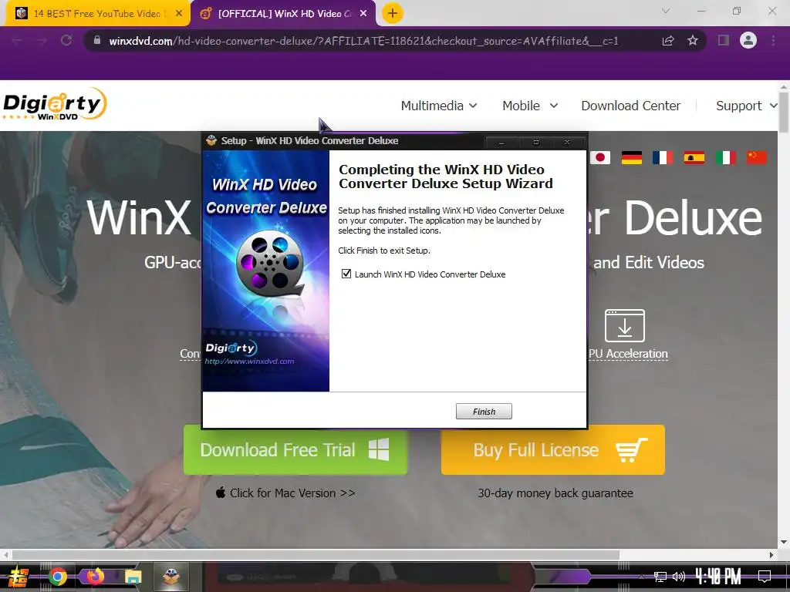The width and height of the screenshot is (790, 592).
Task: Close the WinX HD Video tab
Action: click(363, 14)
